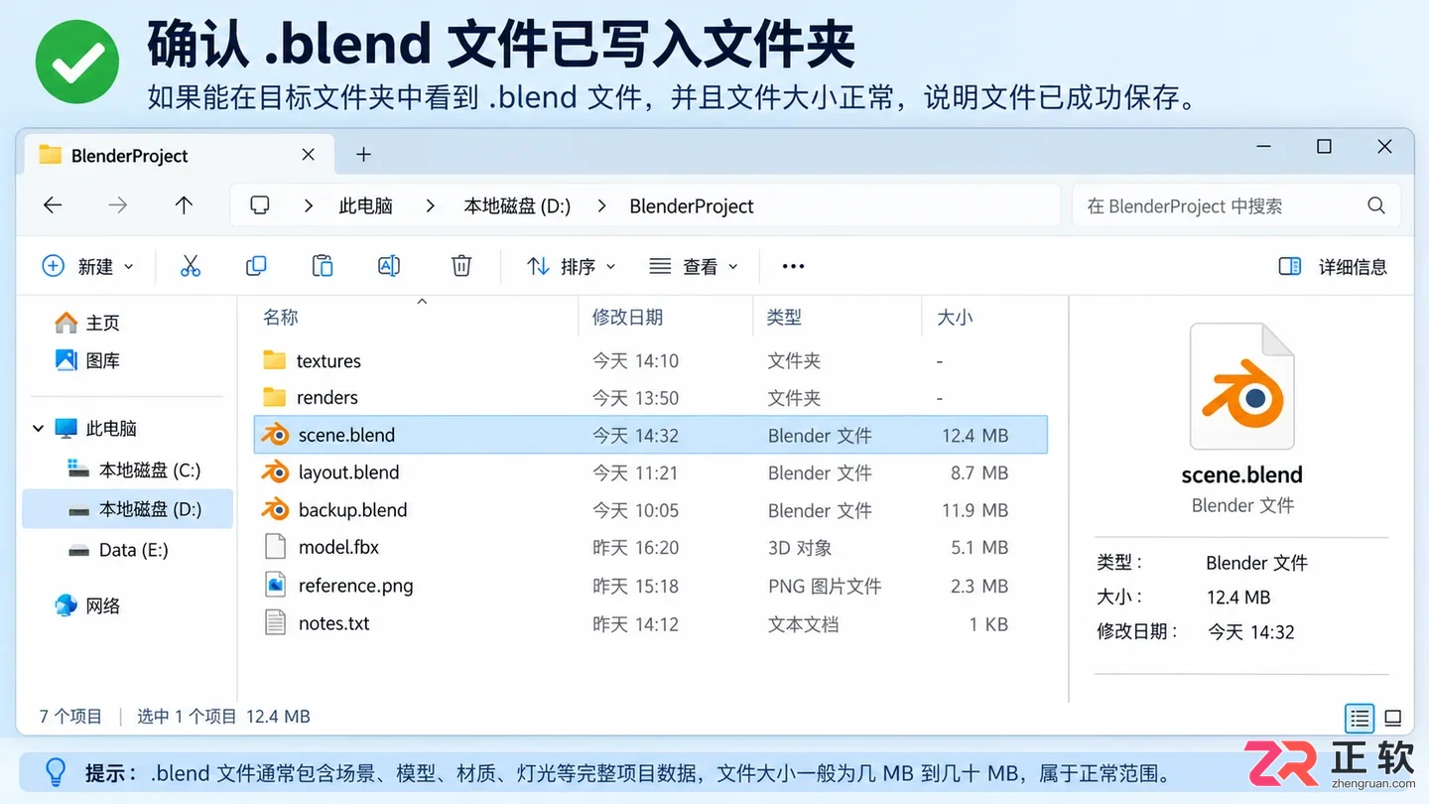Image resolution: width=1429 pixels, height=804 pixels.
Task: Click the layout.blend Blender icon
Action: pyautogui.click(x=275, y=472)
